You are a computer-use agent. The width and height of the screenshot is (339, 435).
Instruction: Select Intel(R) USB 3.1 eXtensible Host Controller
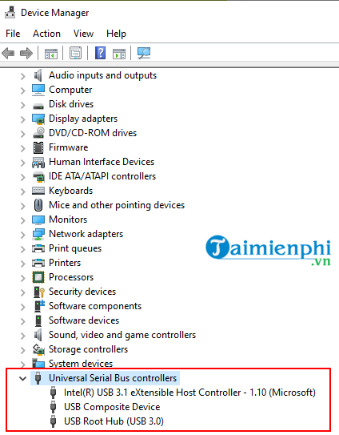[x=189, y=393]
